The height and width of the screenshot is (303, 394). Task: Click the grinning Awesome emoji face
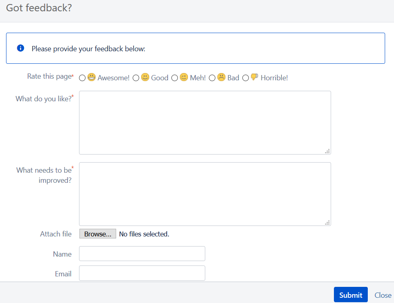point(92,77)
